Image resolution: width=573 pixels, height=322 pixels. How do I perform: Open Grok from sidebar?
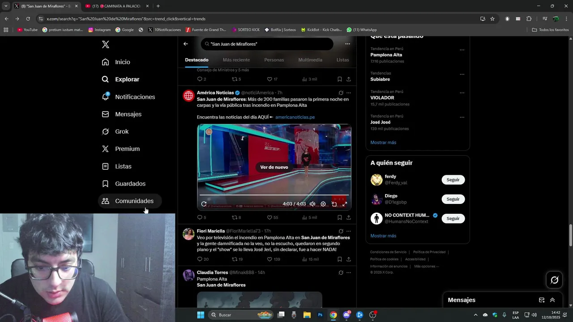point(115,131)
